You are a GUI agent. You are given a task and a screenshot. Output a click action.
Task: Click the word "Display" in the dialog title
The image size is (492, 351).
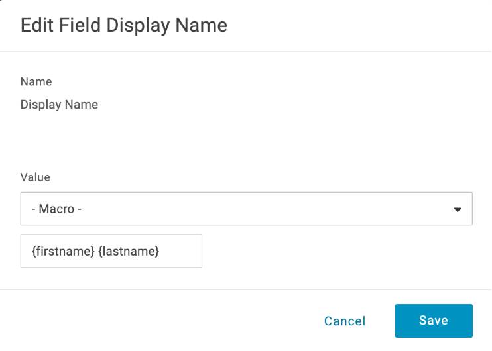point(137,25)
